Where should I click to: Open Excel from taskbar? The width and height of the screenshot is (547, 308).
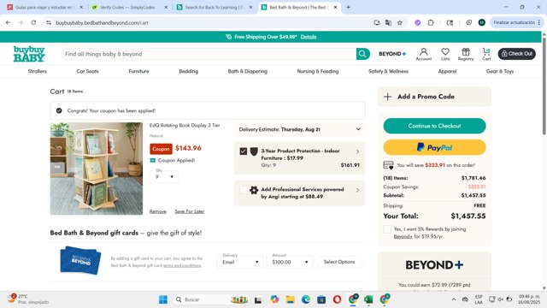click(368, 299)
